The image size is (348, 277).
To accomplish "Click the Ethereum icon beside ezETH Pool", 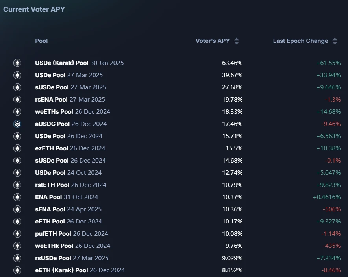I will click(17, 148).
